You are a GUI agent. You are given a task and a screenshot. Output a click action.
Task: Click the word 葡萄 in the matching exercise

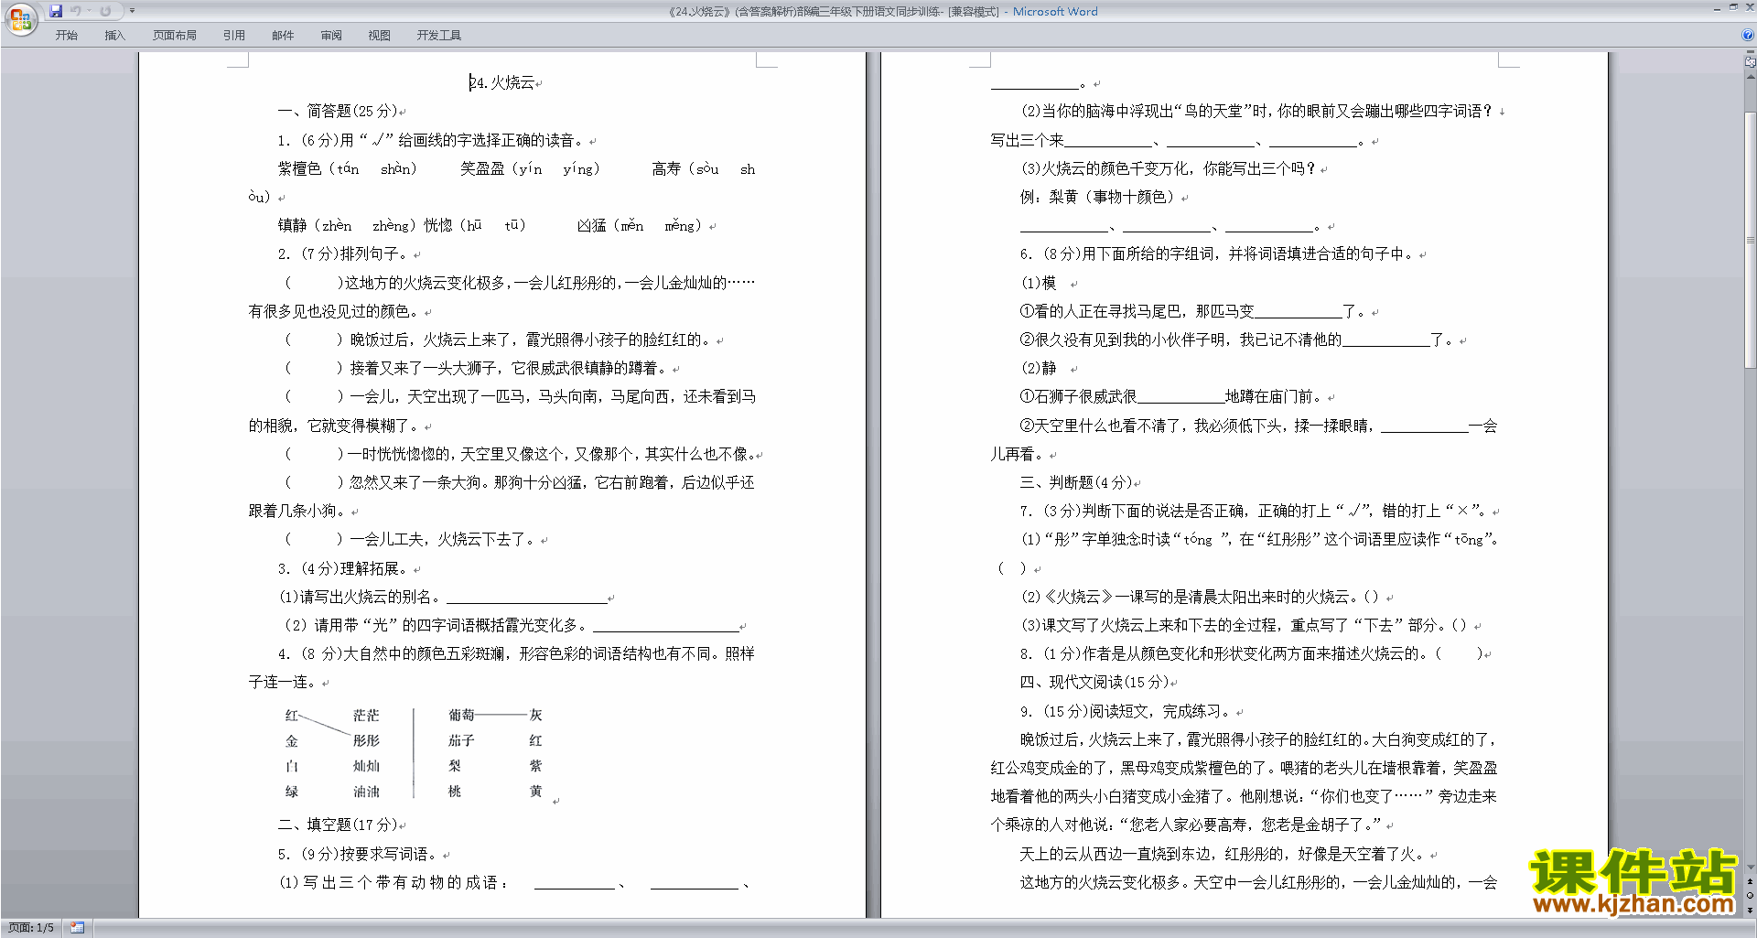tap(461, 715)
